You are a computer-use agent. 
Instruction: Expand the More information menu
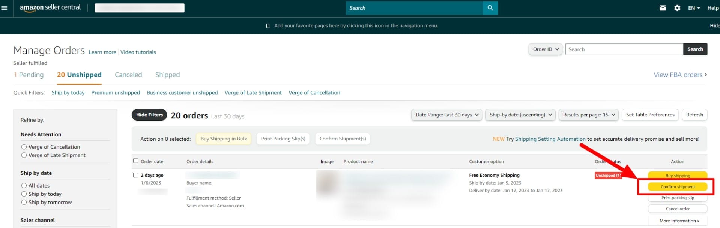click(x=678, y=221)
